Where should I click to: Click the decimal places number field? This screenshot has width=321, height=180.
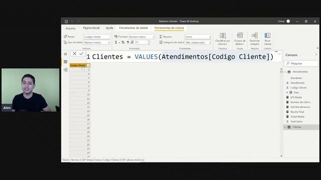141,42
